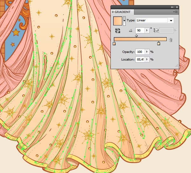This screenshot has height=173, width=191.
Task: Cycle Gradient panel display size arrows
Action: [x=113, y=12]
